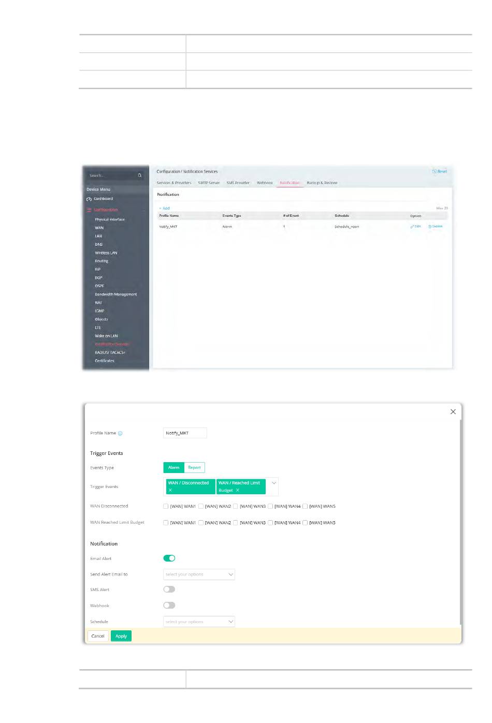Click the Profile Name info icon
492x723 pixels.
point(120,433)
